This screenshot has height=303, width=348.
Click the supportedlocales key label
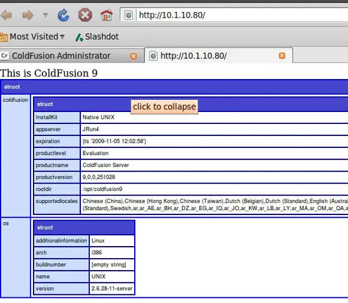click(56, 201)
